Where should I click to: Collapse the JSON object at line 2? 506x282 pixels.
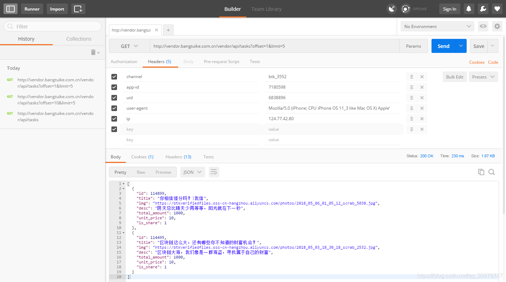point(124,188)
